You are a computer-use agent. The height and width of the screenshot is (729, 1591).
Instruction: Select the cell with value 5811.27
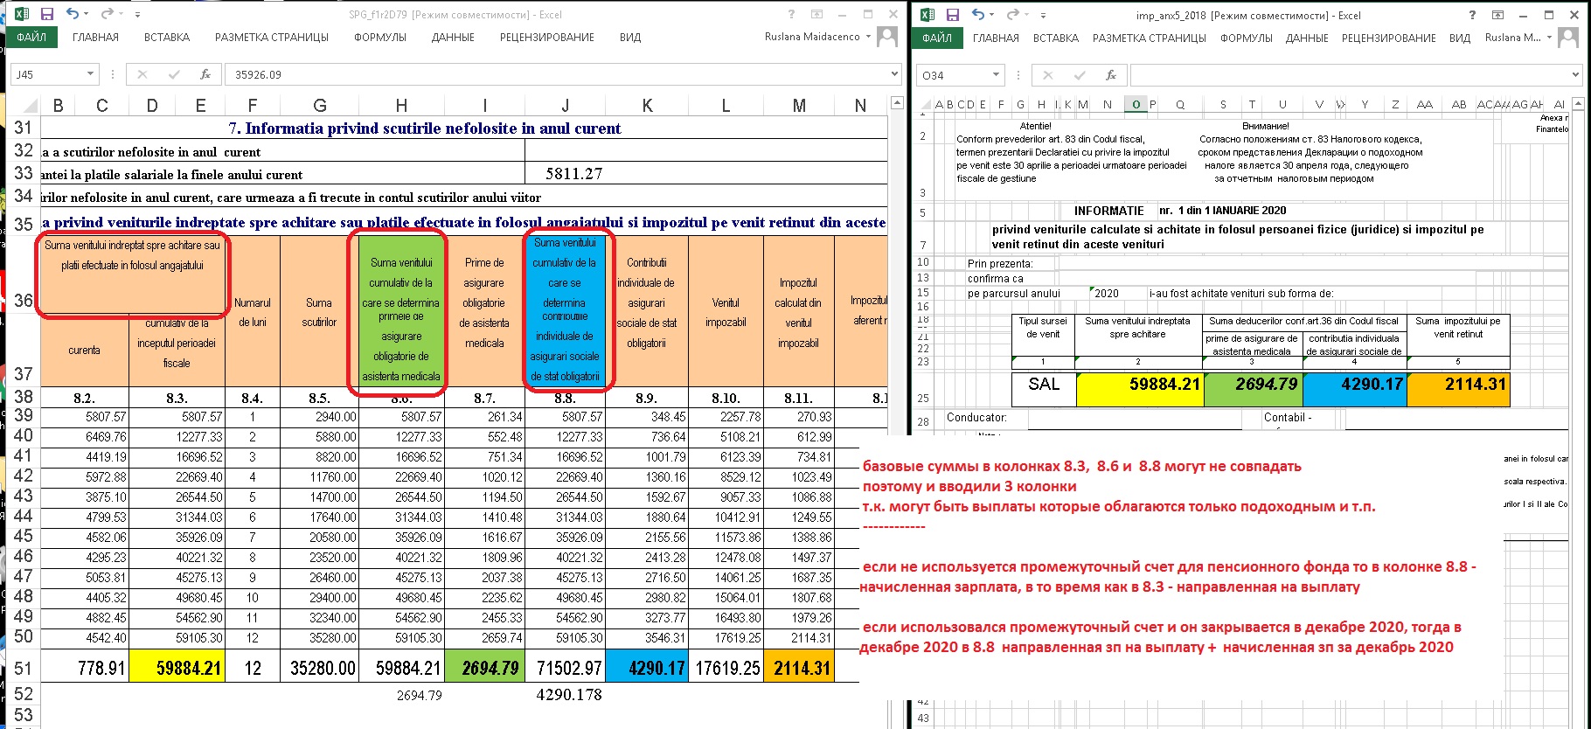573,174
